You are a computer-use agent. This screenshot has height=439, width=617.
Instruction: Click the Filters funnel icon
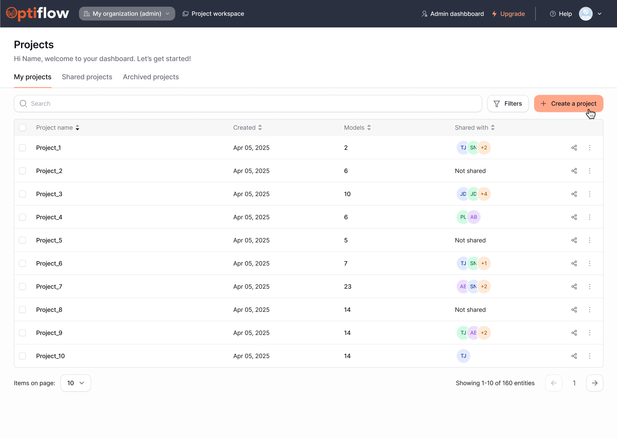(496, 103)
